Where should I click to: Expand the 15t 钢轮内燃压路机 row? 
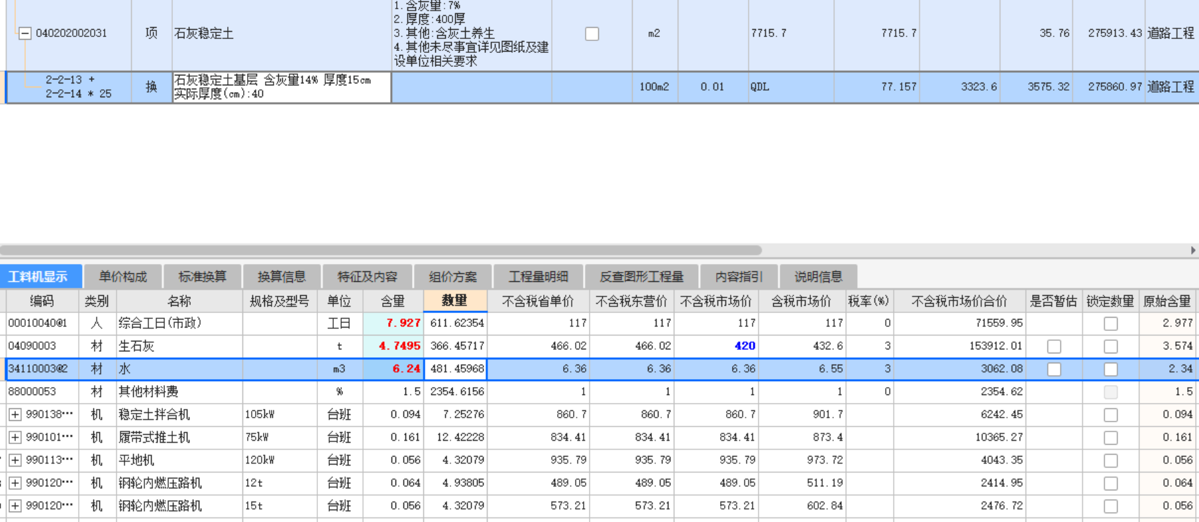[x=15, y=506]
